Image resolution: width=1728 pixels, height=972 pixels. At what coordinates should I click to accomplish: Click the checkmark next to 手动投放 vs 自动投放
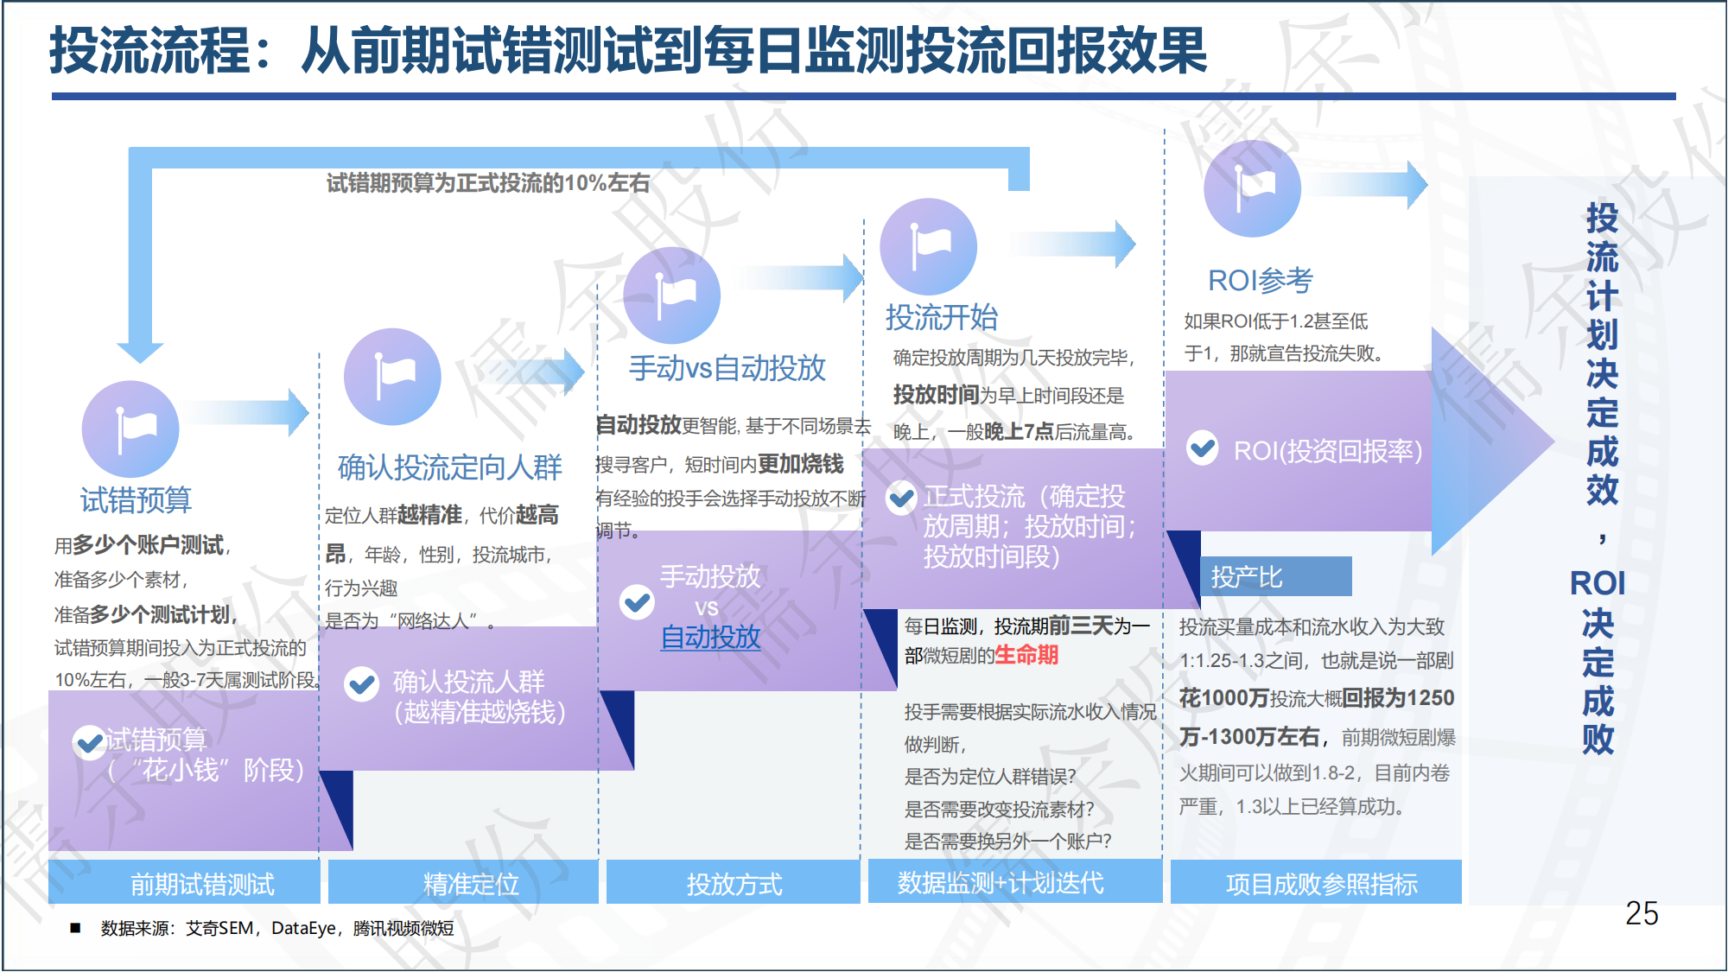pos(637,601)
